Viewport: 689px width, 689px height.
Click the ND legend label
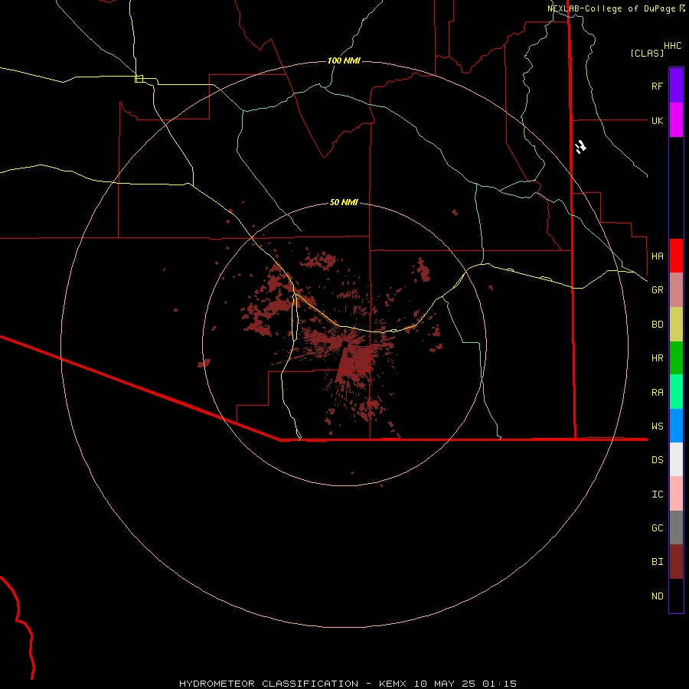[x=657, y=596]
